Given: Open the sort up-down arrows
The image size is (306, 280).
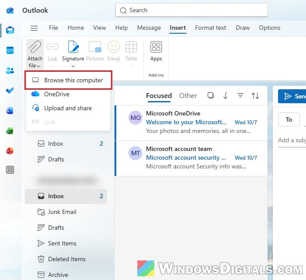Looking at the screenshot, I should pos(255,96).
